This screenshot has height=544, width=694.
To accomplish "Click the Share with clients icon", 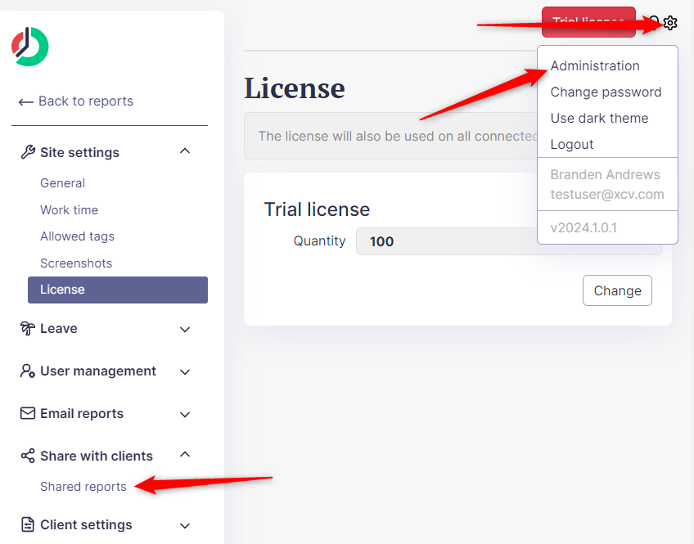I will tap(27, 456).
